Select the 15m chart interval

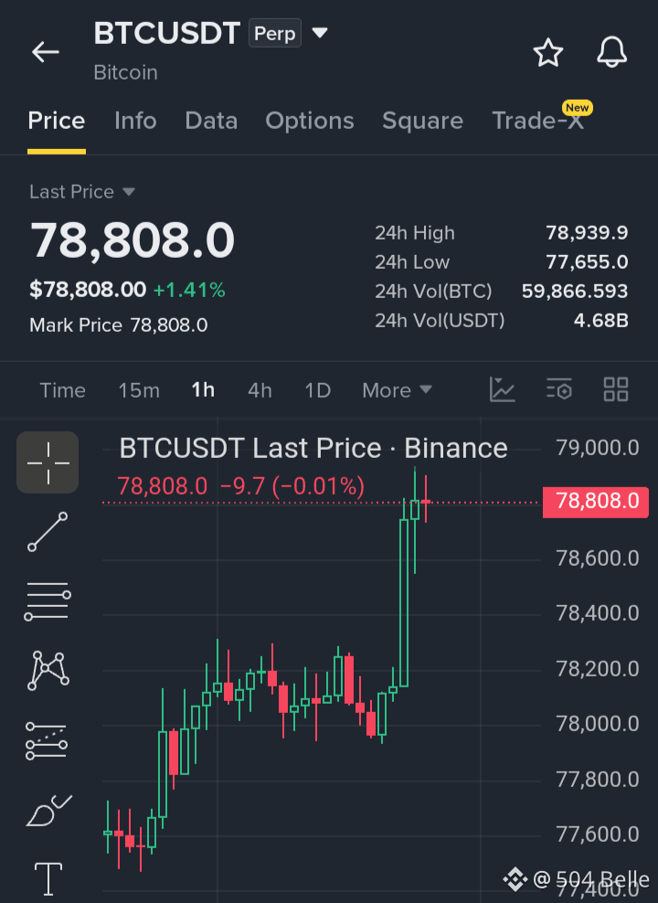pos(139,390)
